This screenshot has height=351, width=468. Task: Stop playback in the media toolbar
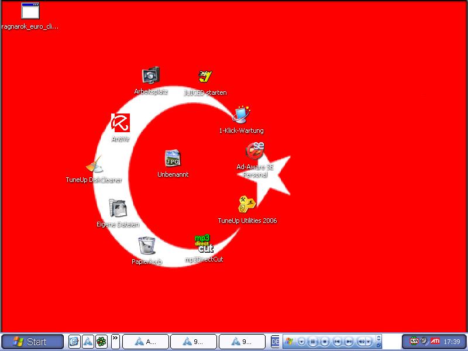[x=325, y=341]
